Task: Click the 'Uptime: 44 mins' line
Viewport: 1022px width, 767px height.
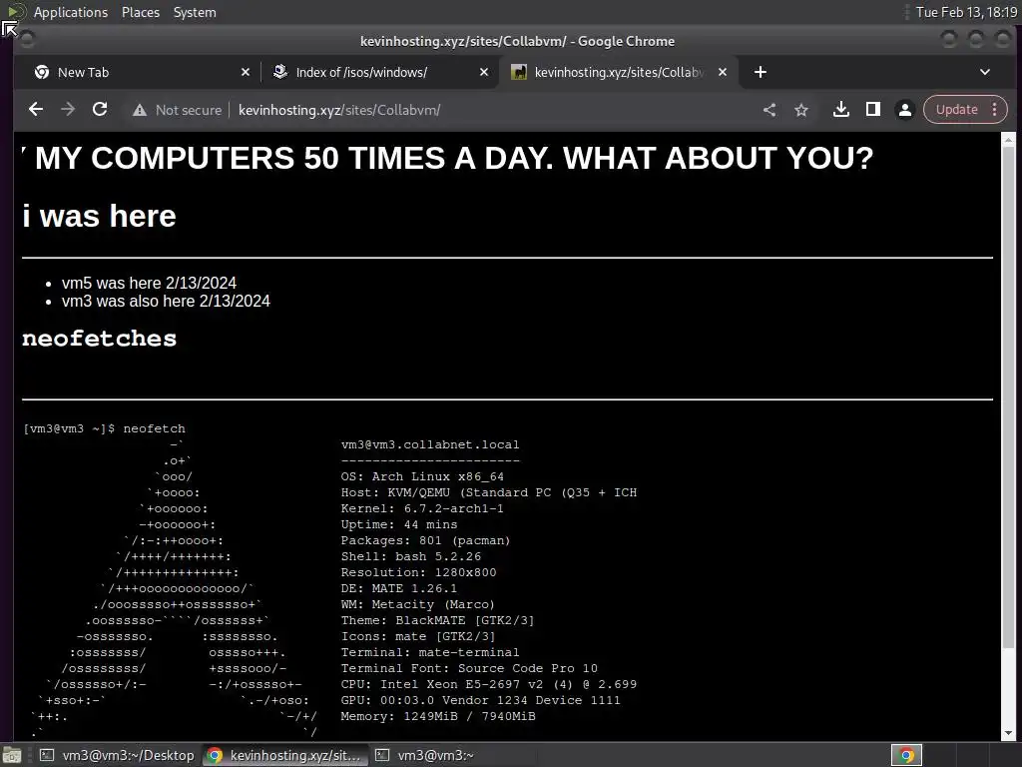Action: pos(399,524)
